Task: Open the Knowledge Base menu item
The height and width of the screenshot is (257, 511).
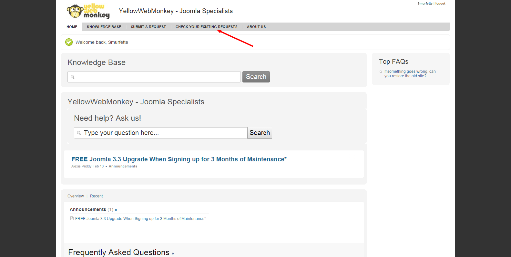Action: pos(104,27)
